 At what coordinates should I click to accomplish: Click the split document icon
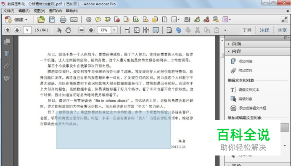[164, 19]
